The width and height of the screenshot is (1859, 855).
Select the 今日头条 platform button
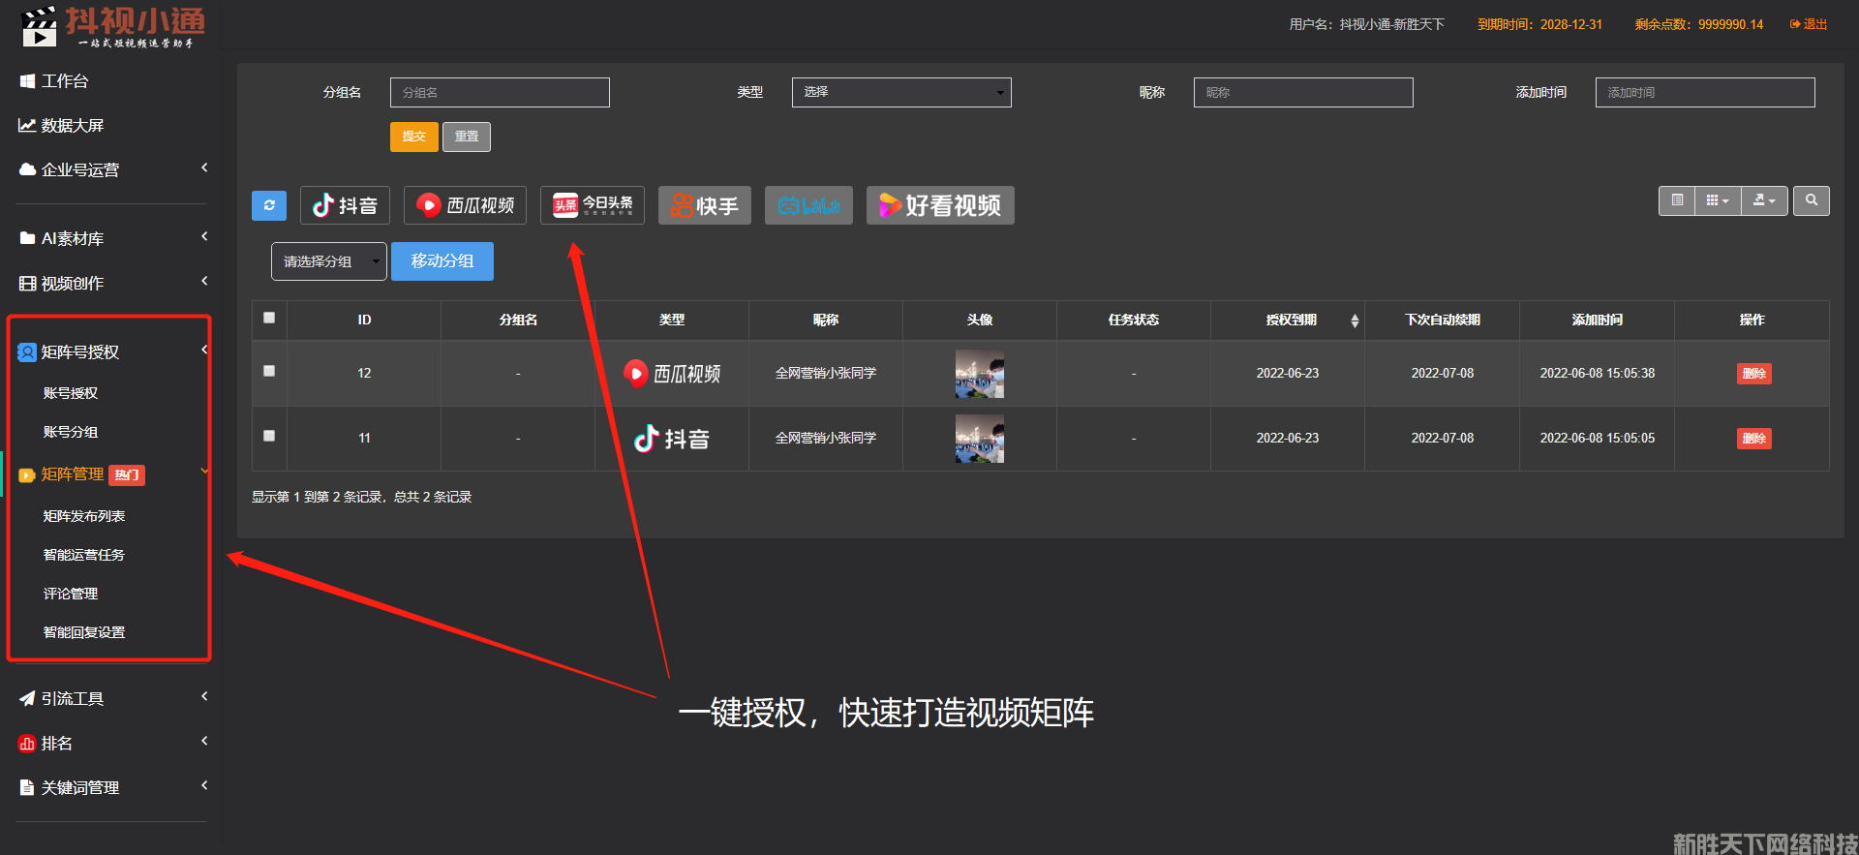pos(593,205)
